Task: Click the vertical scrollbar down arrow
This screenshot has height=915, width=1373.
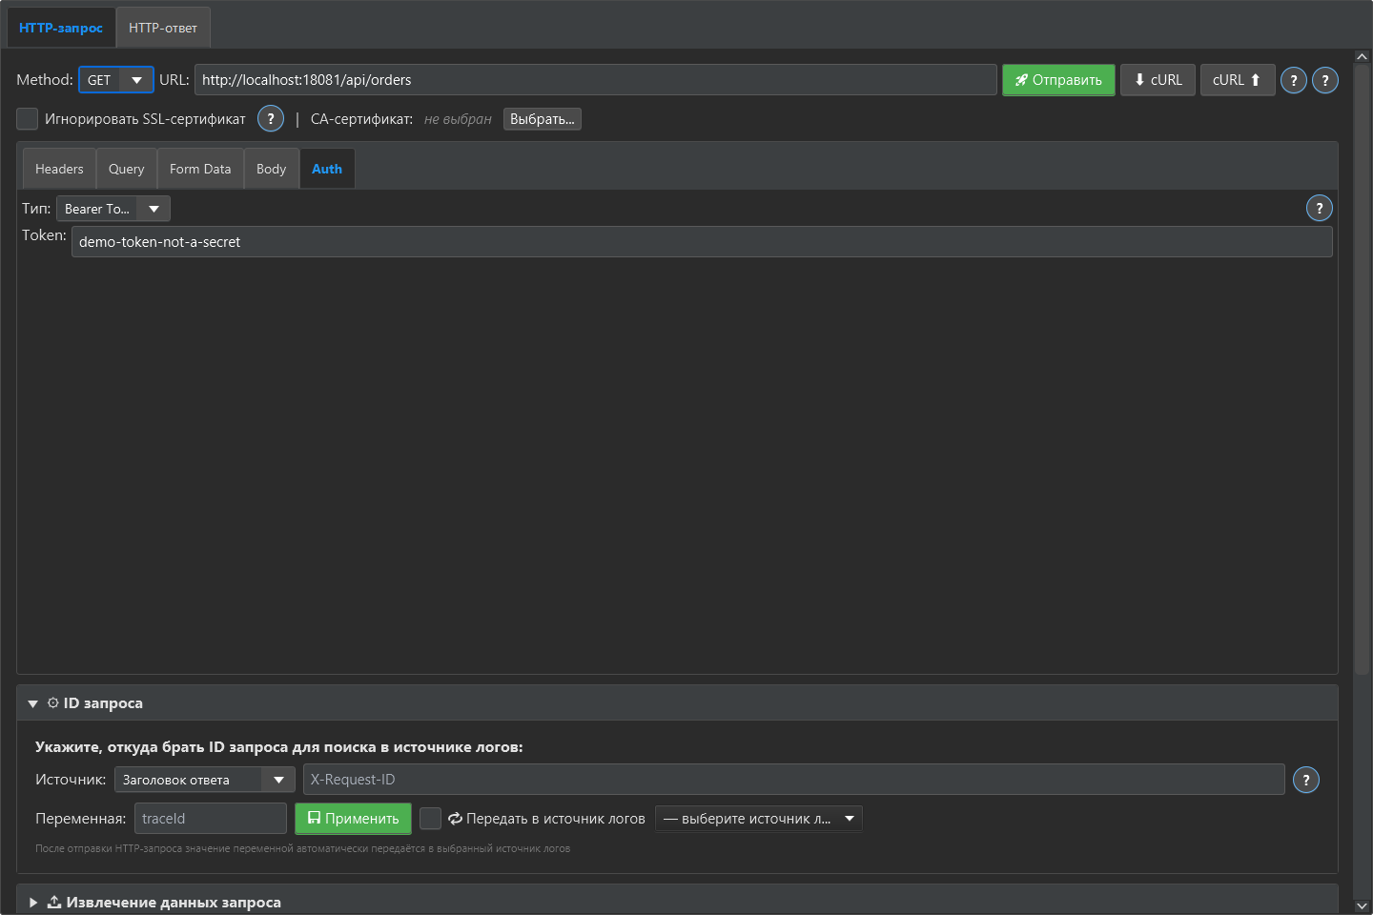Action: pos(1362,906)
